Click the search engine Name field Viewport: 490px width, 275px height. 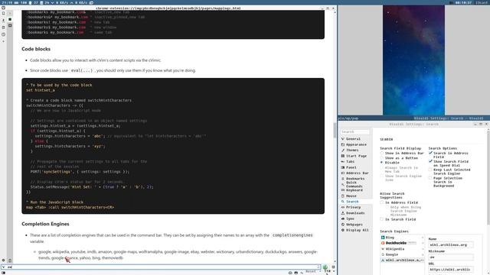tap(451, 244)
